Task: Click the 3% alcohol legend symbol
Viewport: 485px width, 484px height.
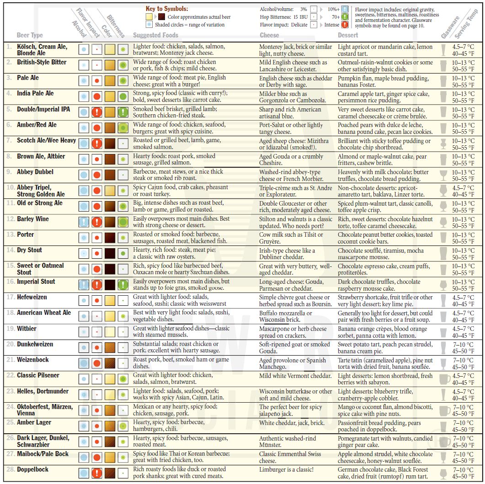Action: pyautogui.click(x=314, y=9)
